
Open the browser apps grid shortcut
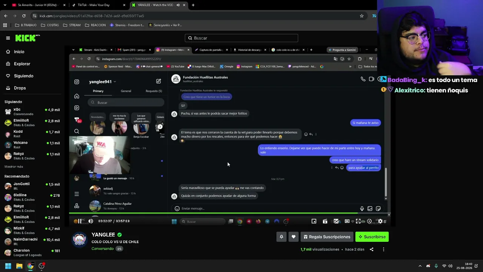click(5, 25)
